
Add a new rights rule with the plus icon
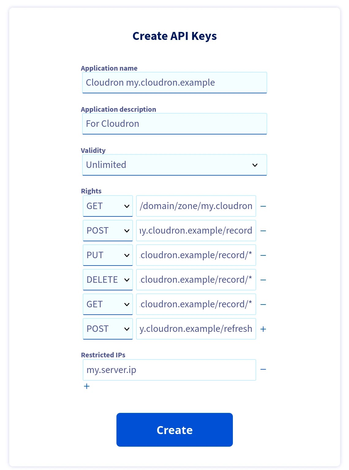263,329
